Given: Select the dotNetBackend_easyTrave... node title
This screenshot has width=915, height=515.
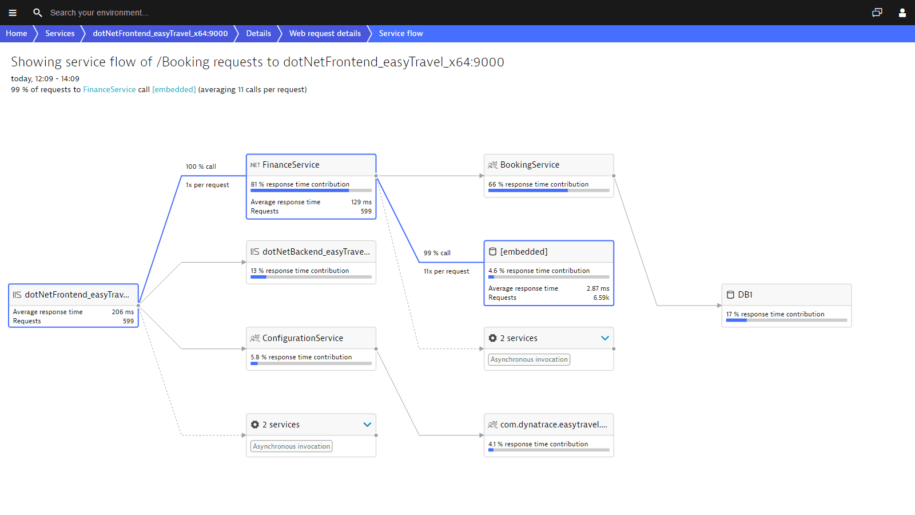Looking at the screenshot, I should 316,252.
